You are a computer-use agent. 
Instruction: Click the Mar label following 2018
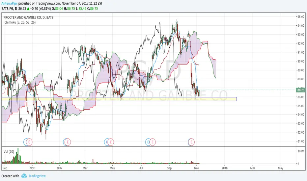[253, 168]
